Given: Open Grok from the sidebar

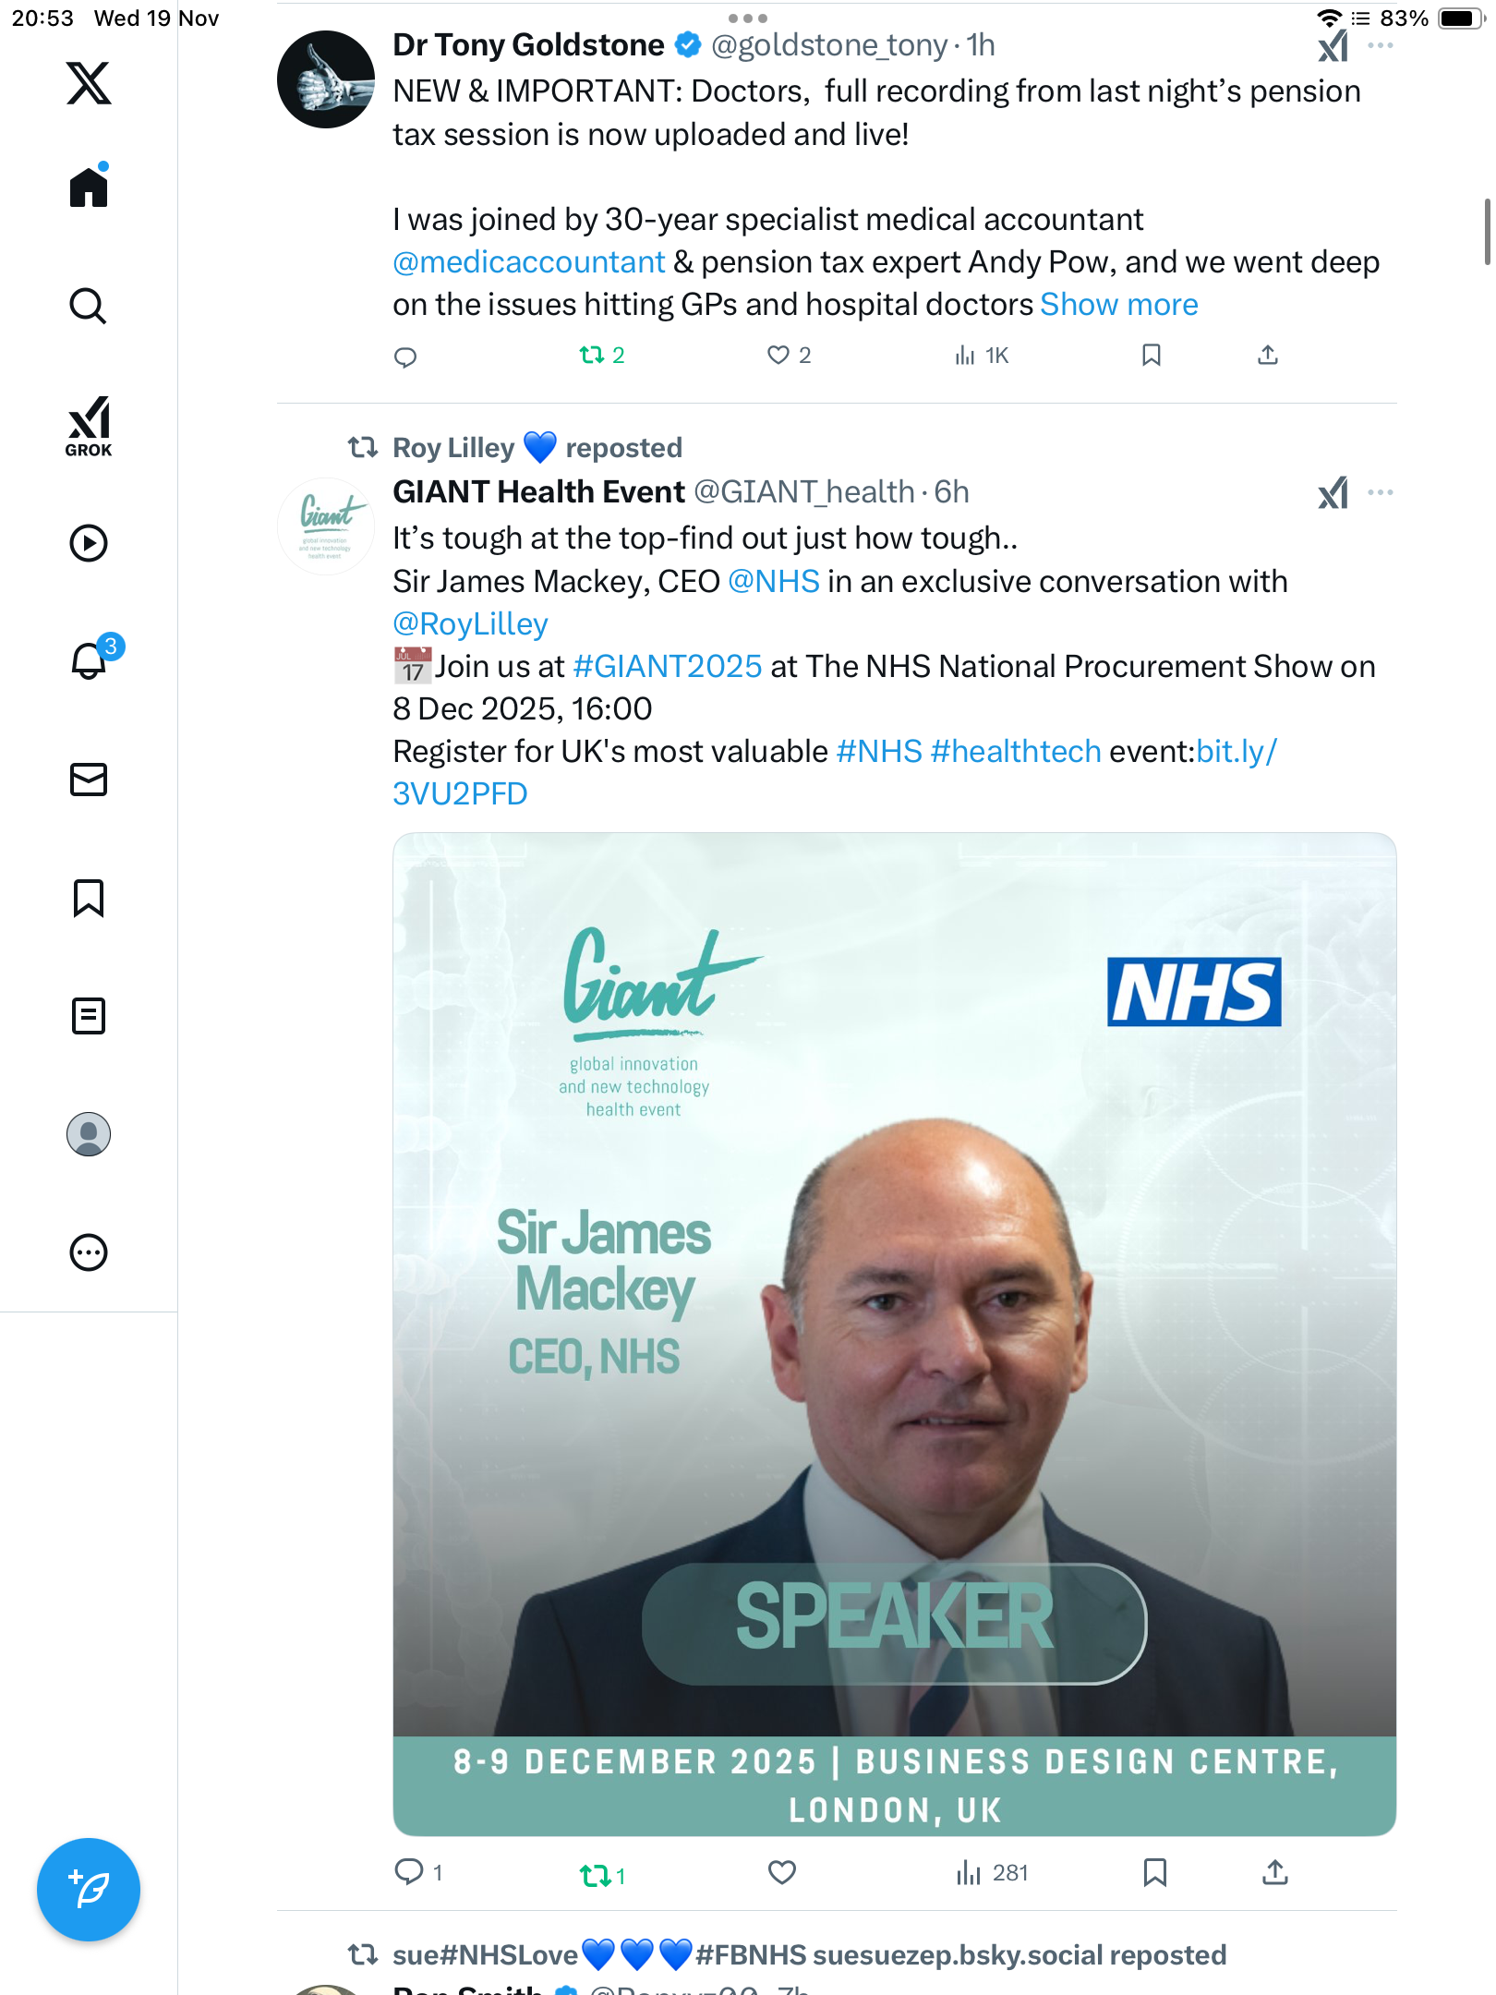Looking at the screenshot, I should point(89,426).
